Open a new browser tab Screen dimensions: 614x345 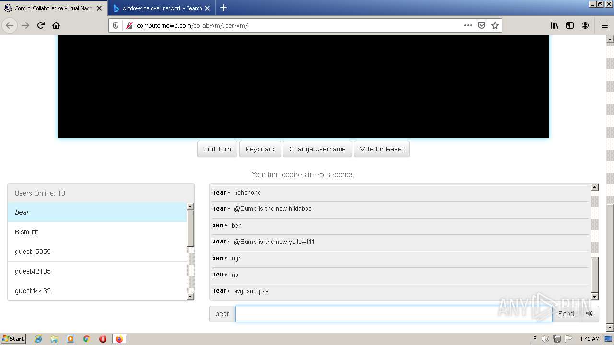223,8
